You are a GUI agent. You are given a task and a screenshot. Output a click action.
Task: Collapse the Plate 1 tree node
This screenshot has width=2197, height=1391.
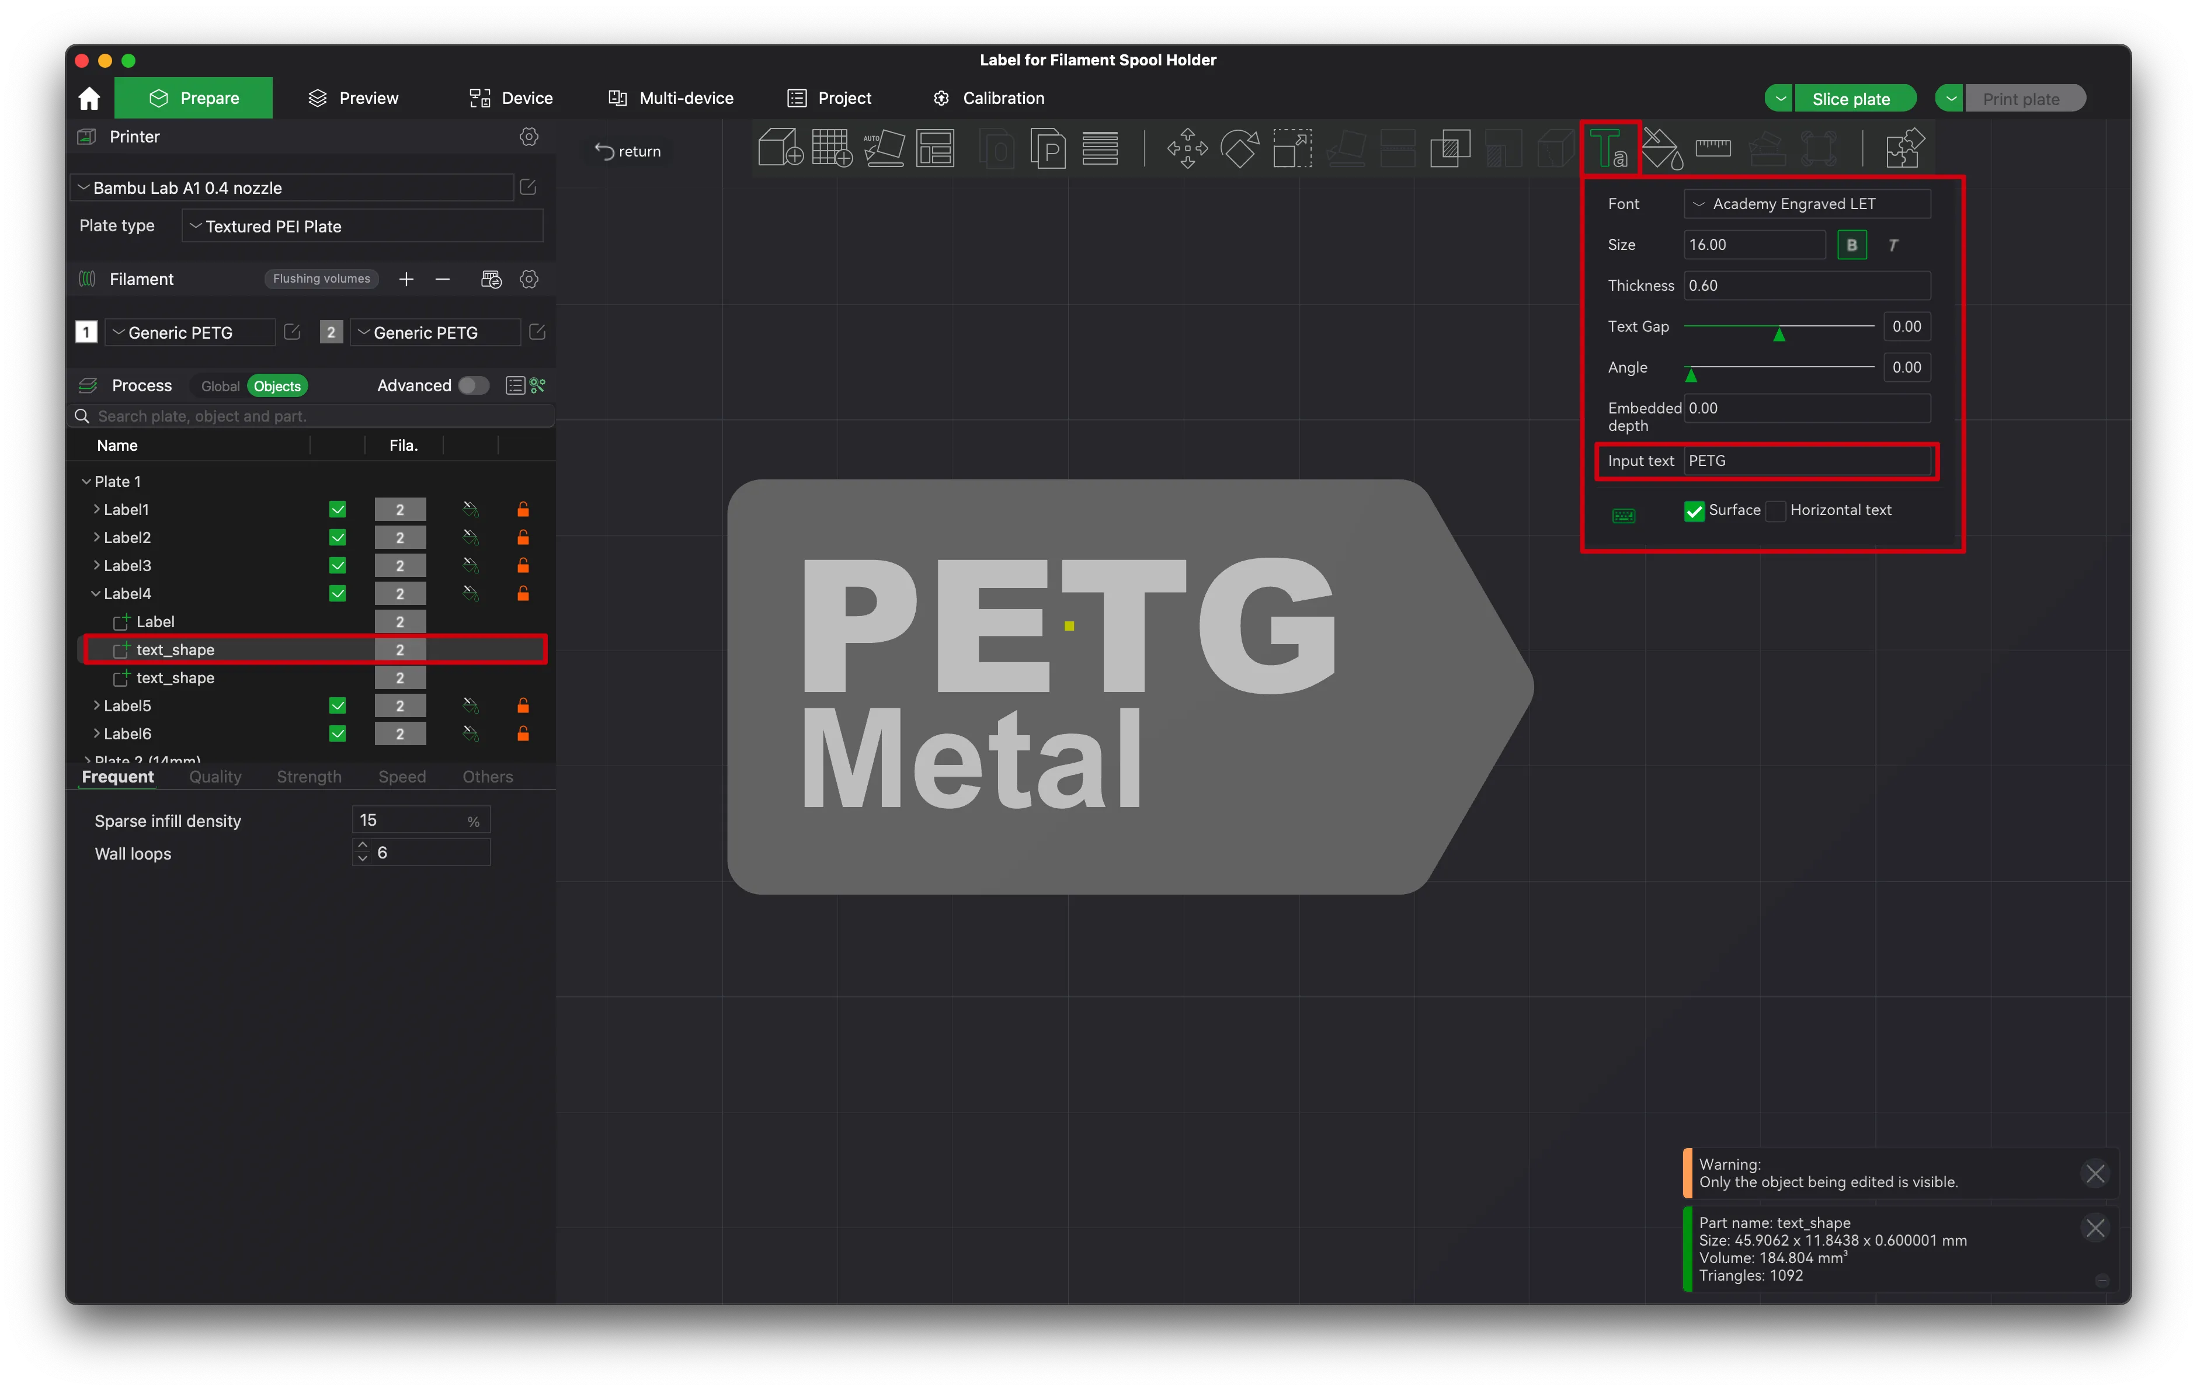86,481
